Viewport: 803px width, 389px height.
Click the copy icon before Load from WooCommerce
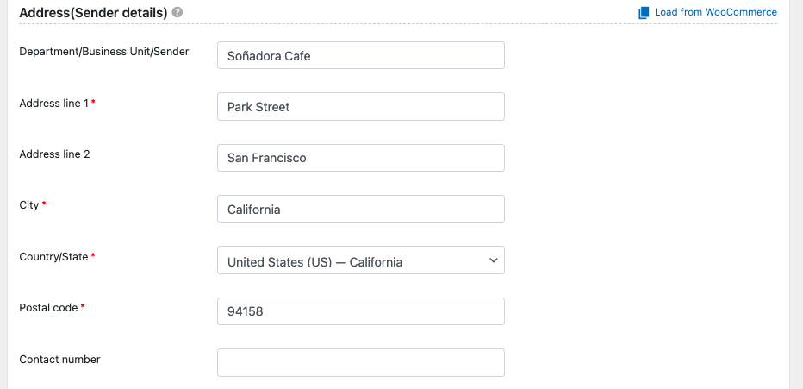pos(644,13)
